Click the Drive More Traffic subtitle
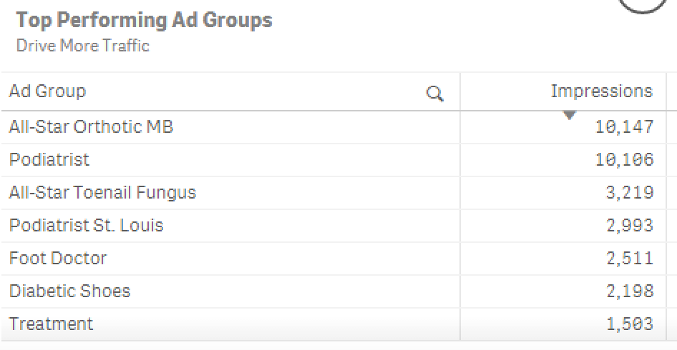The width and height of the screenshot is (677, 350). point(82,46)
